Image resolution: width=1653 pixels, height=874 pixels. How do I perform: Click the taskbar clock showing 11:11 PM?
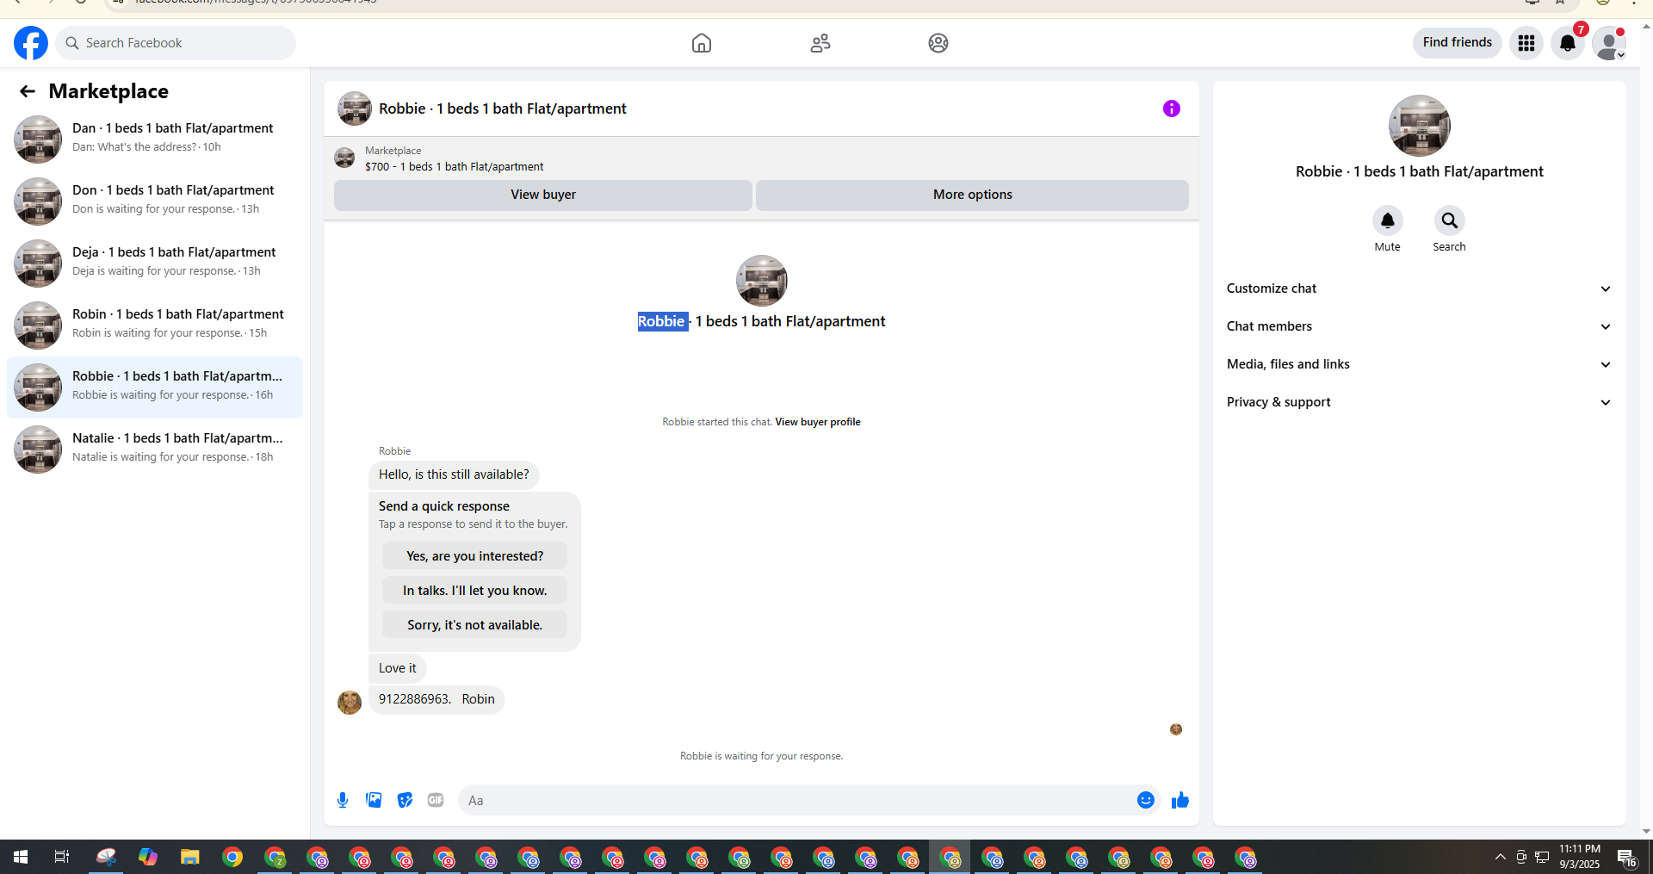coord(1580,857)
